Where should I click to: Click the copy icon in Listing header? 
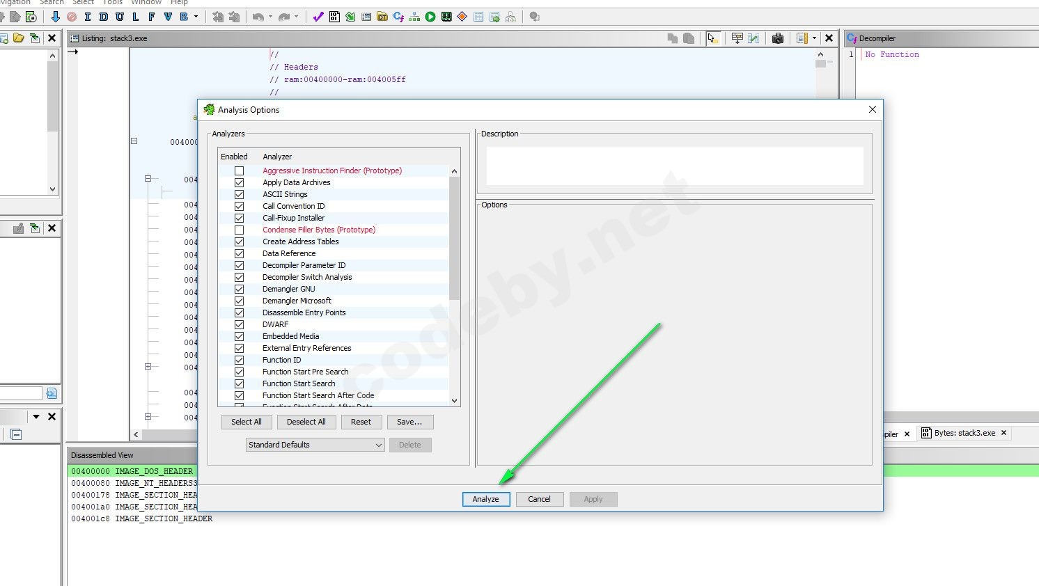673,38
